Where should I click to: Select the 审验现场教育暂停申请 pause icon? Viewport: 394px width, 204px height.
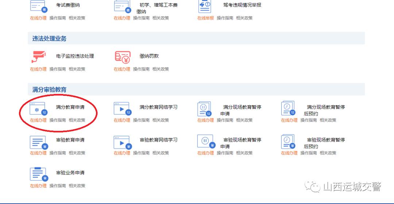point(205,142)
